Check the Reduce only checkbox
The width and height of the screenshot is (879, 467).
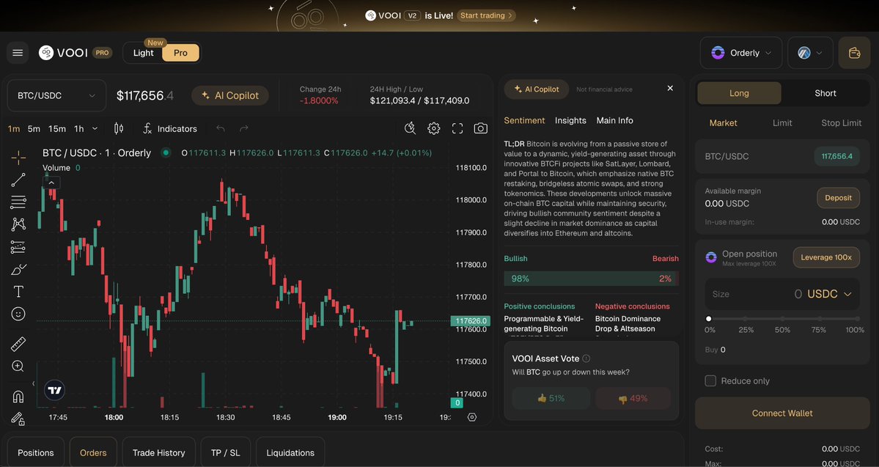point(710,380)
